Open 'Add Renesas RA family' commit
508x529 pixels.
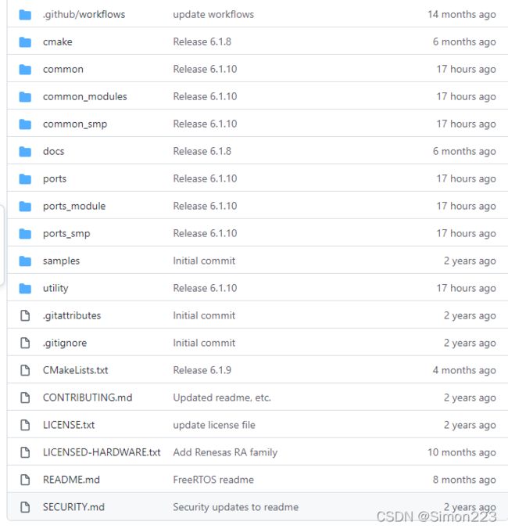(225, 452)
